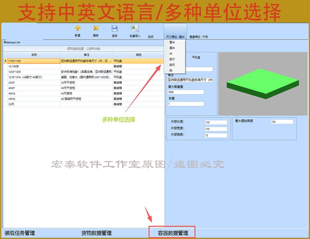The width and height of the screenshot is (310, 239).
Task: Select the 1200*1000 row
Action: [84, 72]
